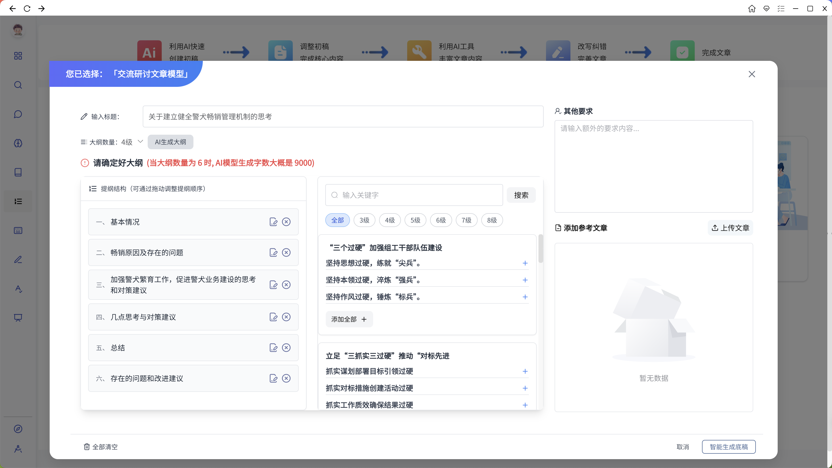Remove the 总结 outline item
Viewport: 832px width, 468px height.
coord(286,348)
